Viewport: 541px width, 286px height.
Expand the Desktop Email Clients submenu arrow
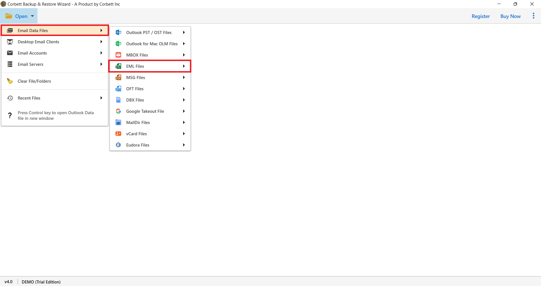click(101, 42)
